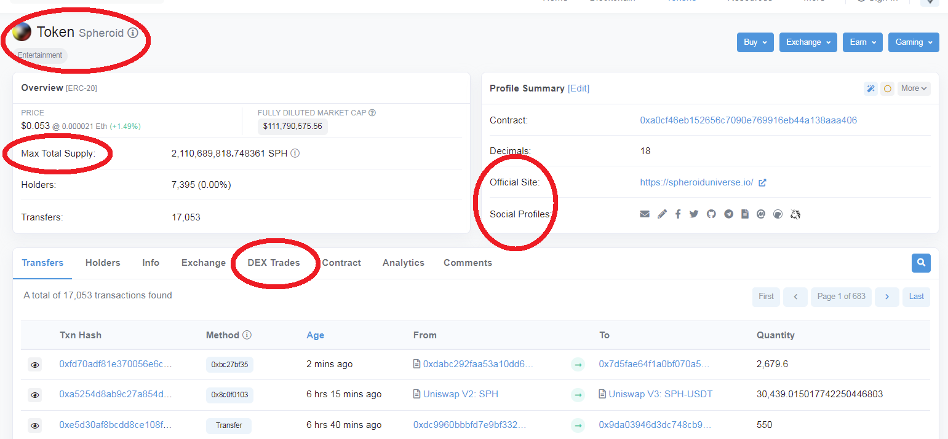The image size is (948, 439).
Task: Open the Exchange tab
Action: tap(204, 263)
